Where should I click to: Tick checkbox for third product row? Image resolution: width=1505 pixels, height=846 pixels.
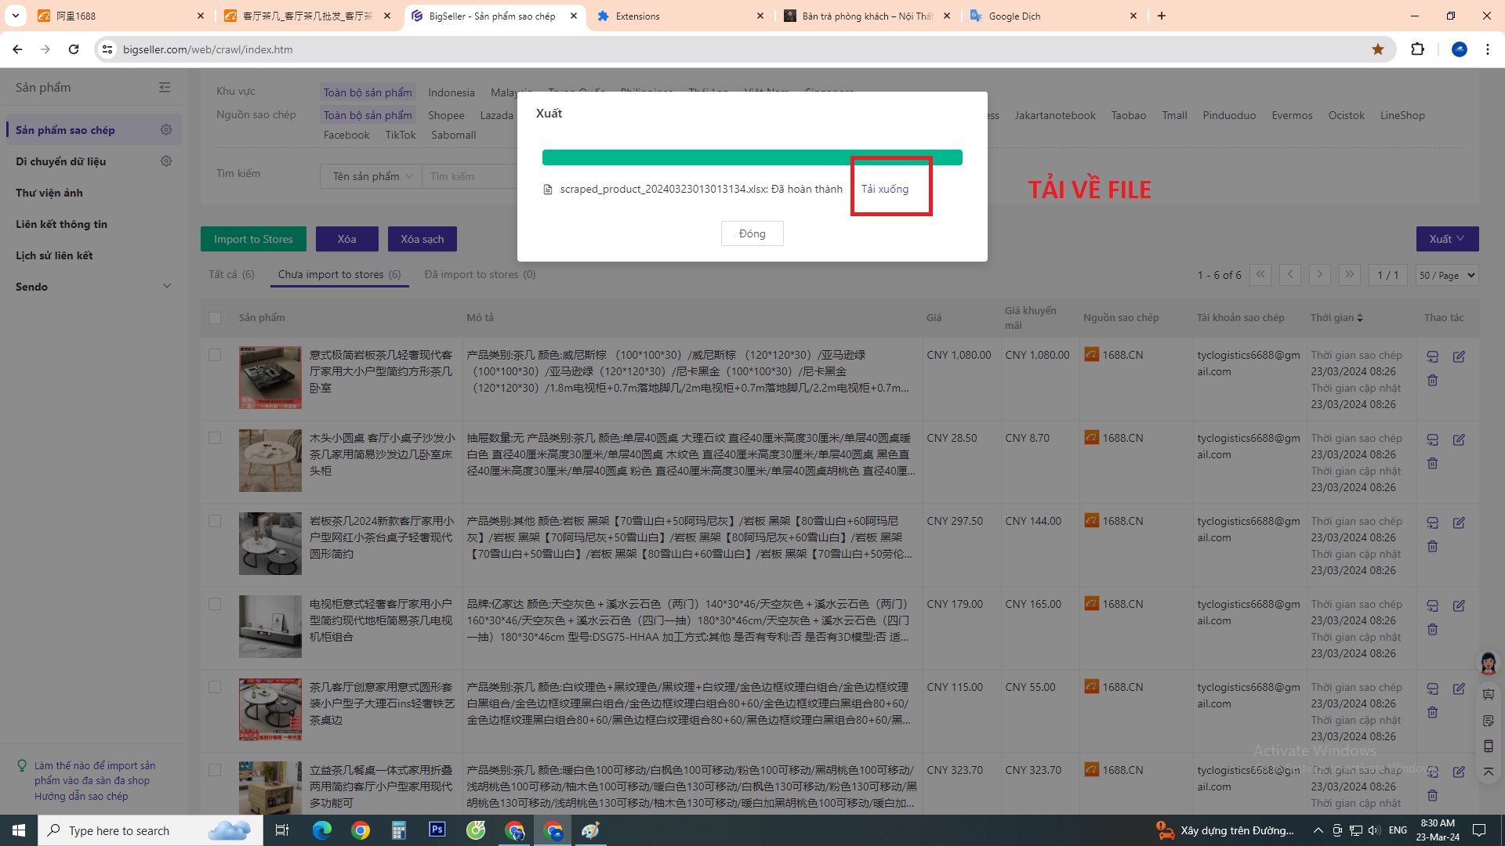point(215,521)
